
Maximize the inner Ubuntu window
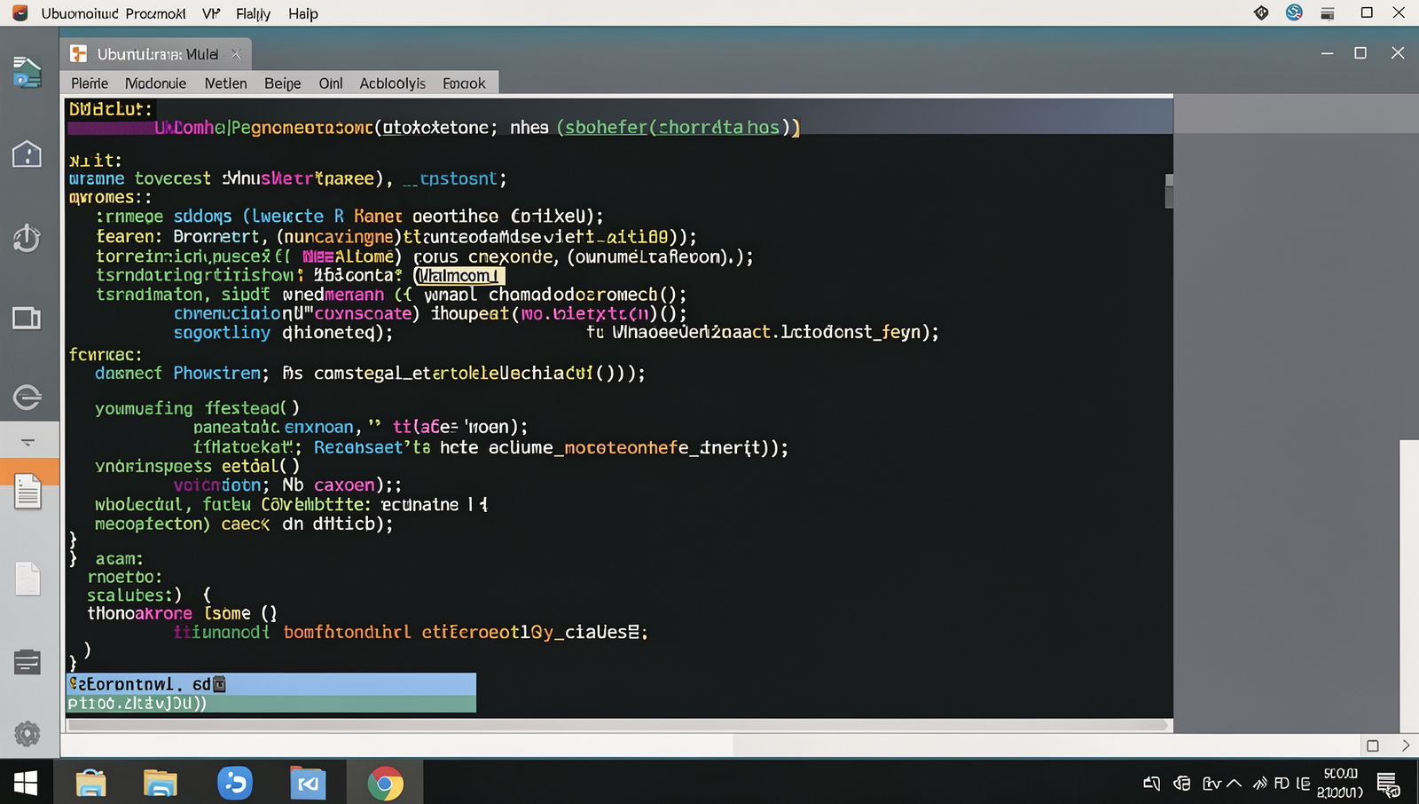[x=1360, y=53]
